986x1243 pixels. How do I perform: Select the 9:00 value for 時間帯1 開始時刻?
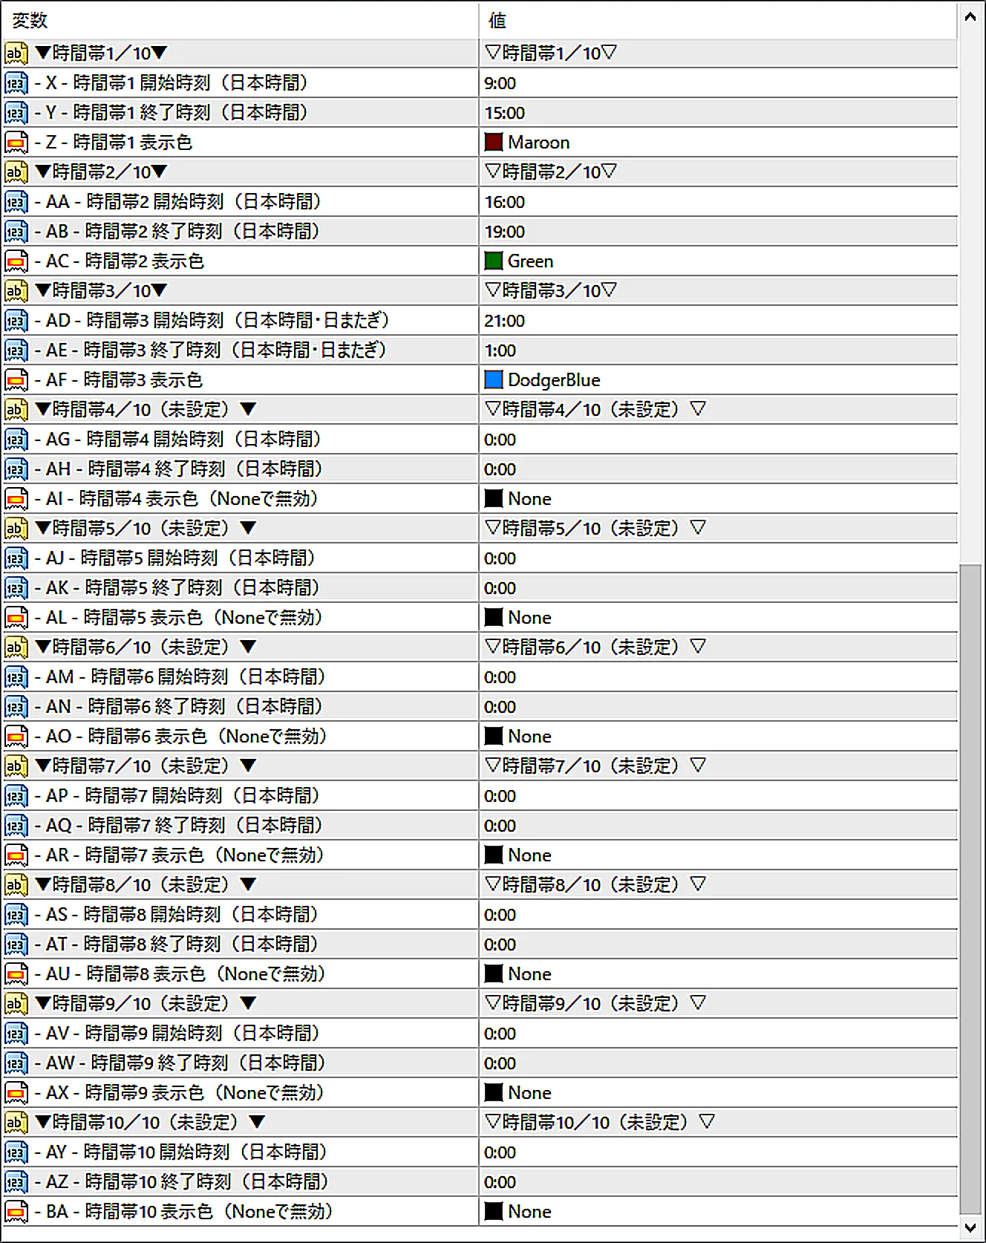pyautogui.click(x=718, y=83)
